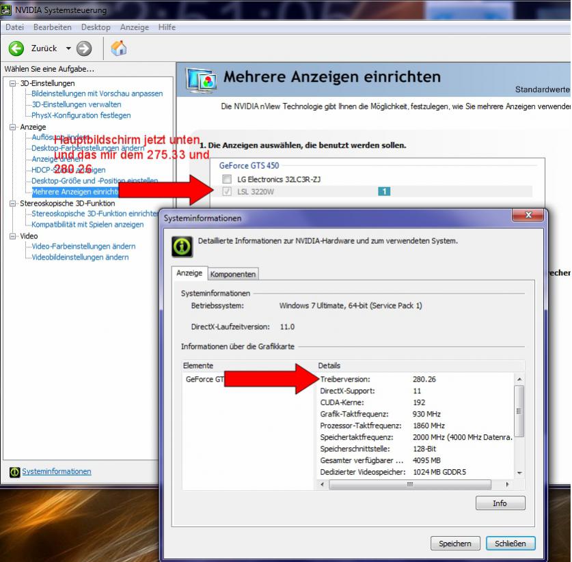This screenshot has height=562, width=572.
Task: Click the Systeminformationen link
Action: [x=57, y=472]
